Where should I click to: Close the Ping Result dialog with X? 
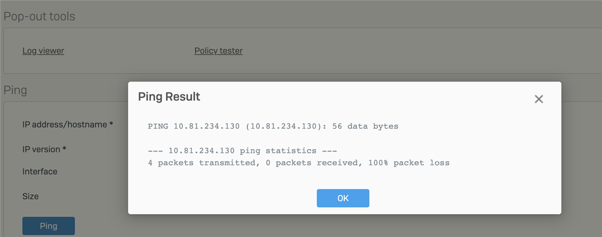(x=539, y=99)
